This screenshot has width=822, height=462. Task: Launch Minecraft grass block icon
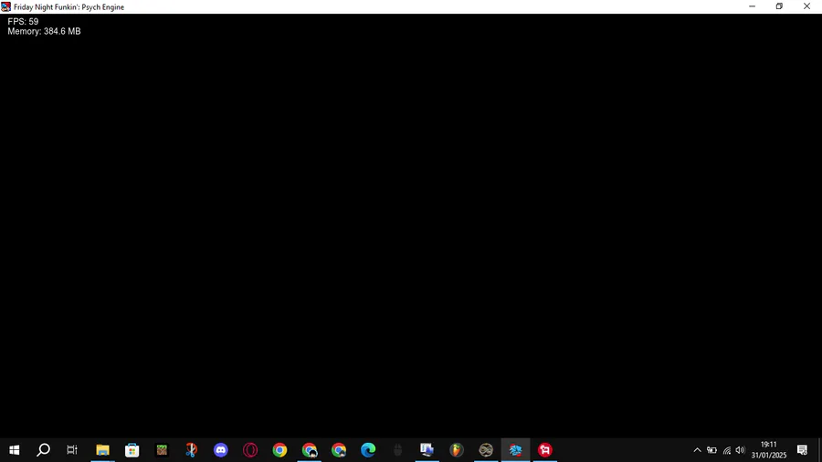coord(162,450)
